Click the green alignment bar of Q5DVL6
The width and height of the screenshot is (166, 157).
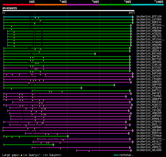(x=67, y=51)
